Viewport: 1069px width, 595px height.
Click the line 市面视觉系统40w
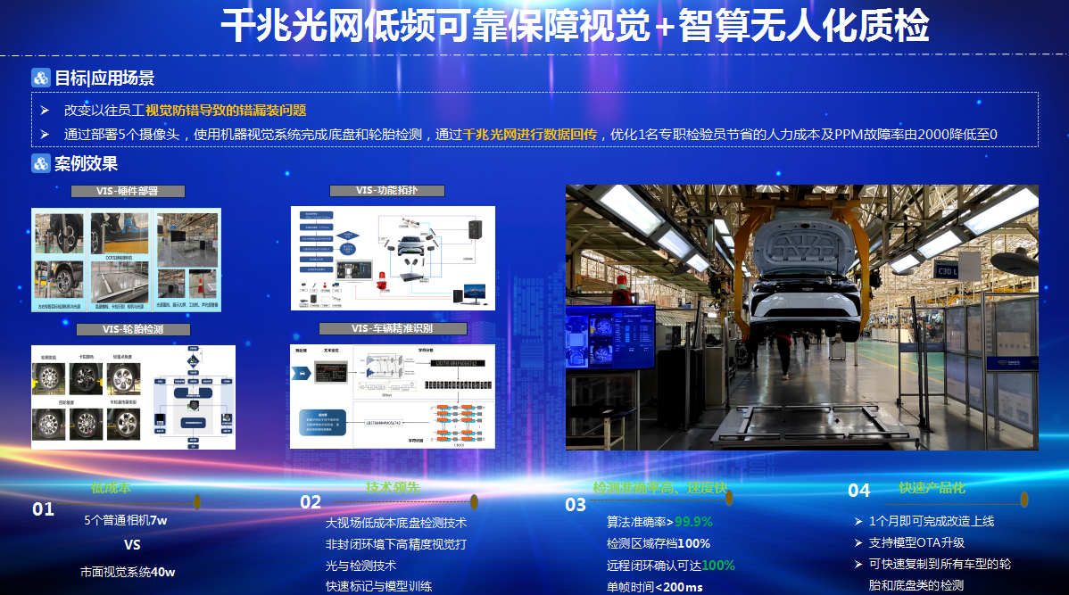tap(128, 573)
